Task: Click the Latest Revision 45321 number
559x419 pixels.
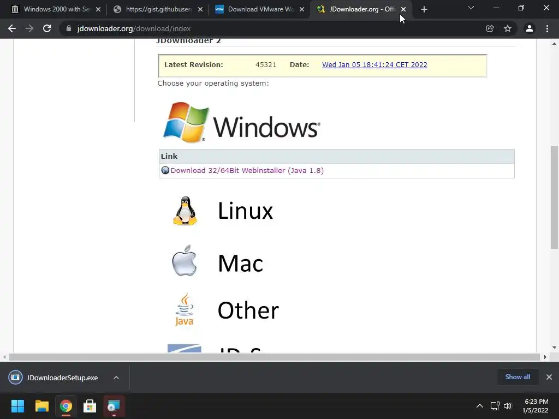Action: (266, 65)
